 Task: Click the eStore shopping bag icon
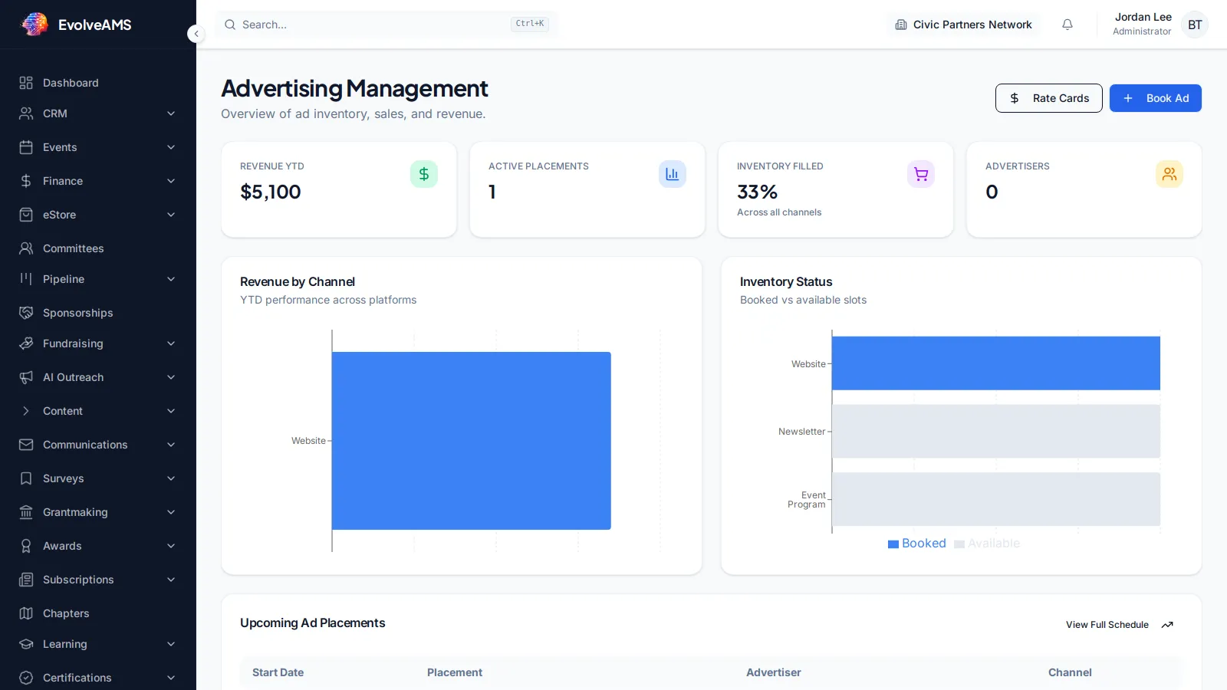coord(26,215)
